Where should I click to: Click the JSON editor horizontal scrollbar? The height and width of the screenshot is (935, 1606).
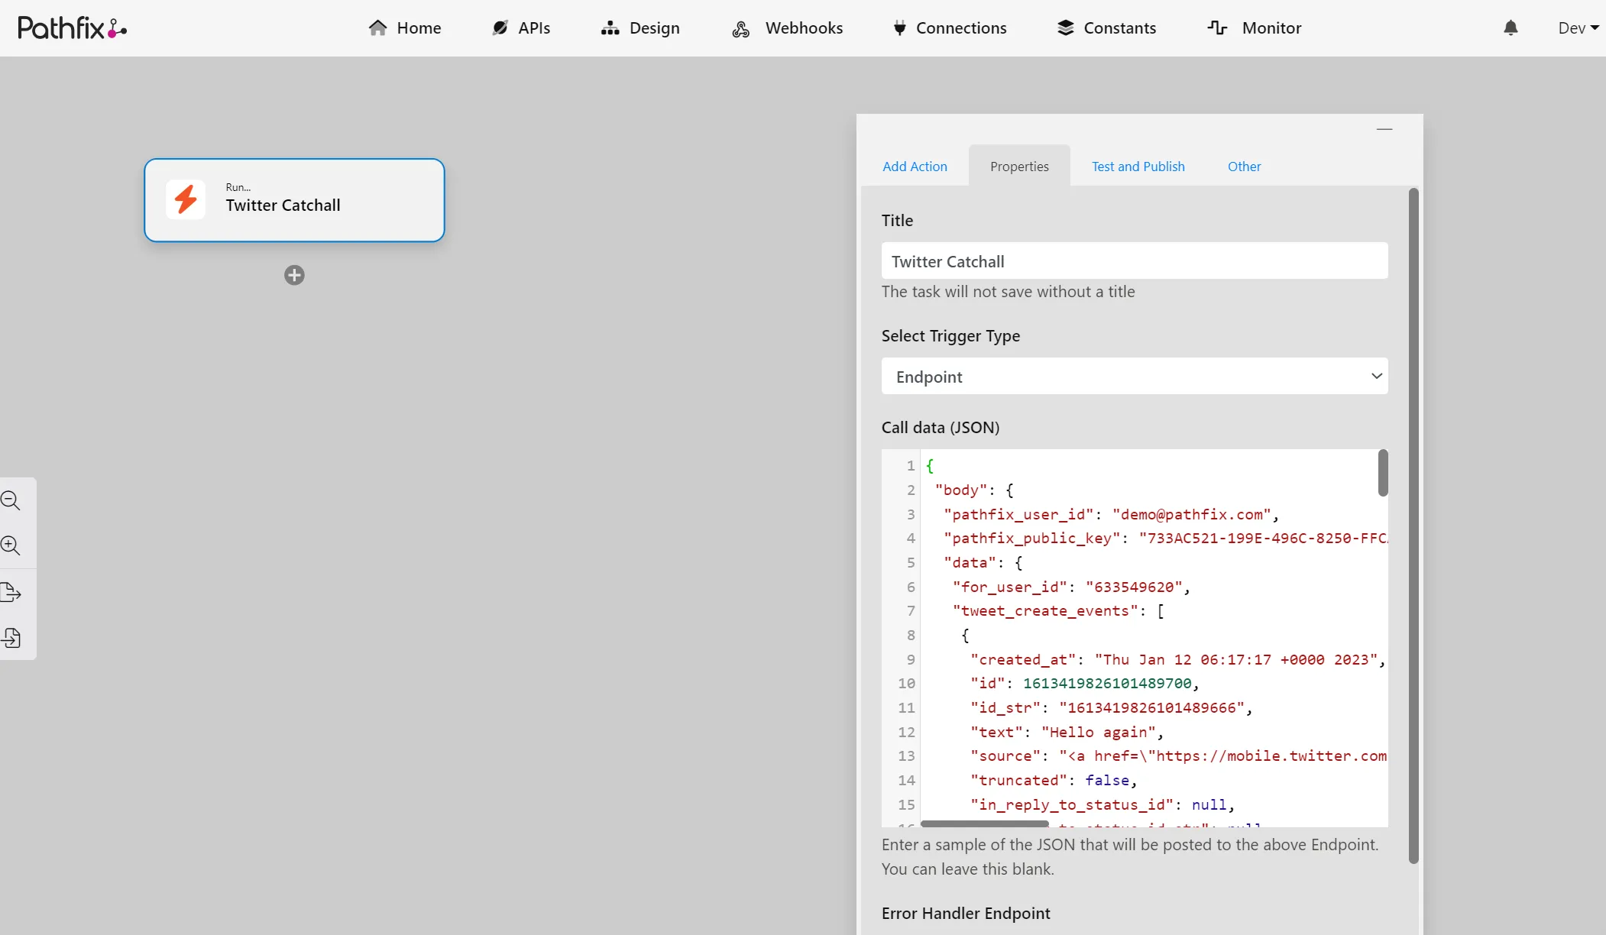[x=985, y=823]
